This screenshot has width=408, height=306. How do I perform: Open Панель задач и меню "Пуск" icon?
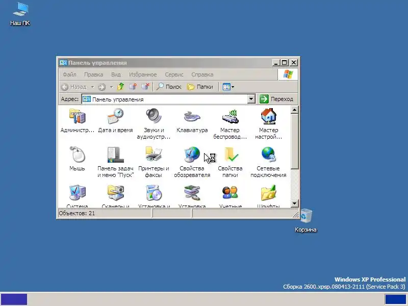115,155
